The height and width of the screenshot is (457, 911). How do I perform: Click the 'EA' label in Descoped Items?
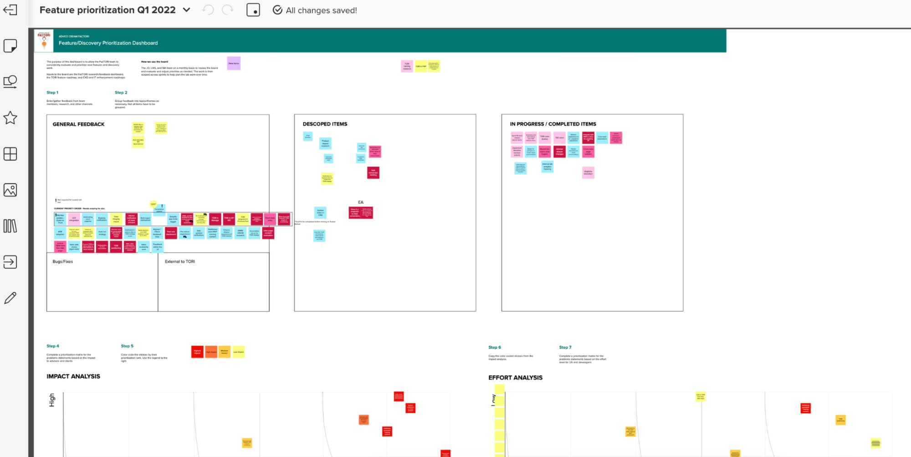[x=360, y=202]
